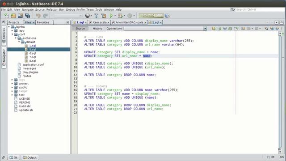
Task: Collapse the lojinha root node
Action: [x=9, y=27]
